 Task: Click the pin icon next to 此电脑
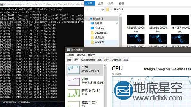tap(117, 23)
